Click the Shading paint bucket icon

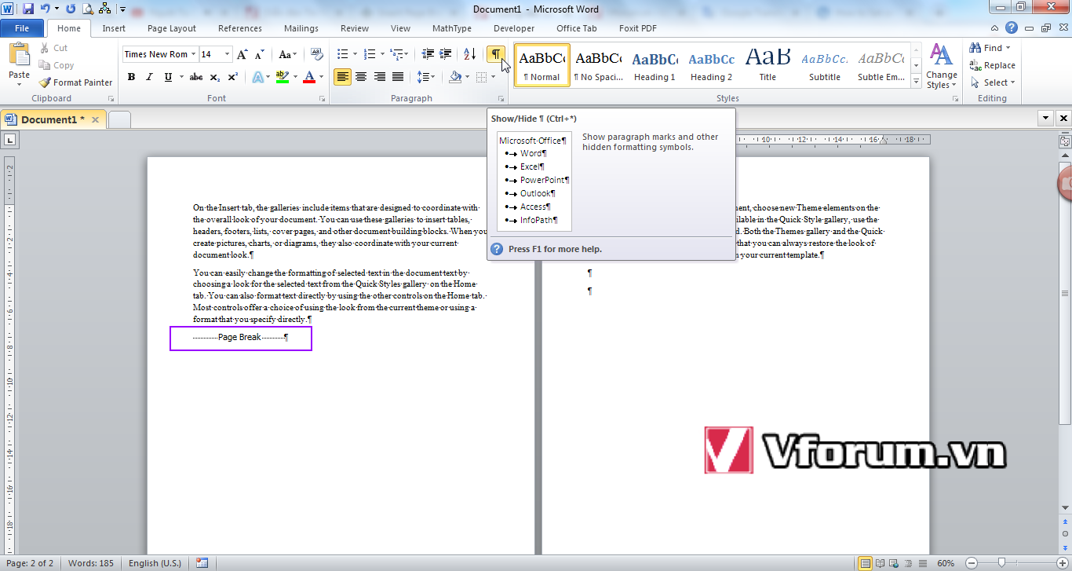[x=455, y=77]
